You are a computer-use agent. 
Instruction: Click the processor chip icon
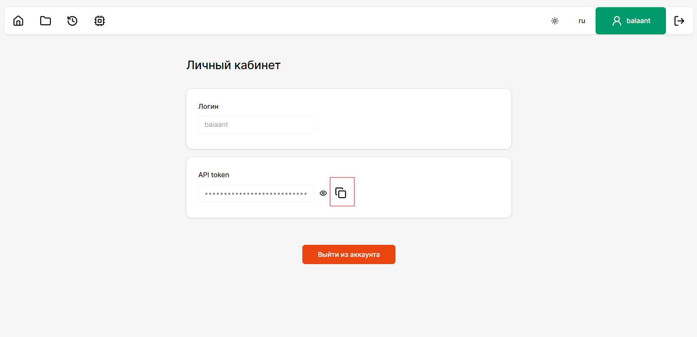click(100, 21)
